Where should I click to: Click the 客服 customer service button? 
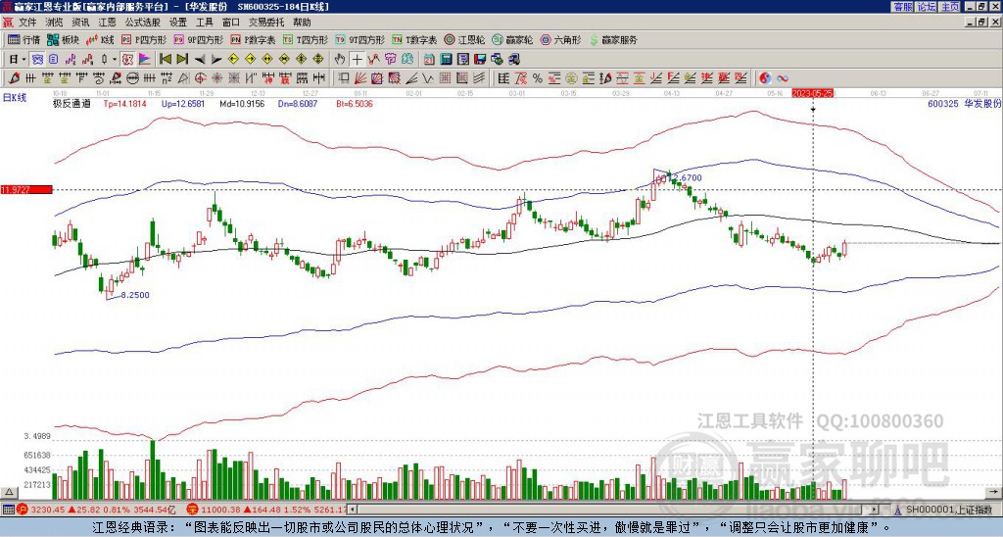pyautogui.click(x=902, y=7)
